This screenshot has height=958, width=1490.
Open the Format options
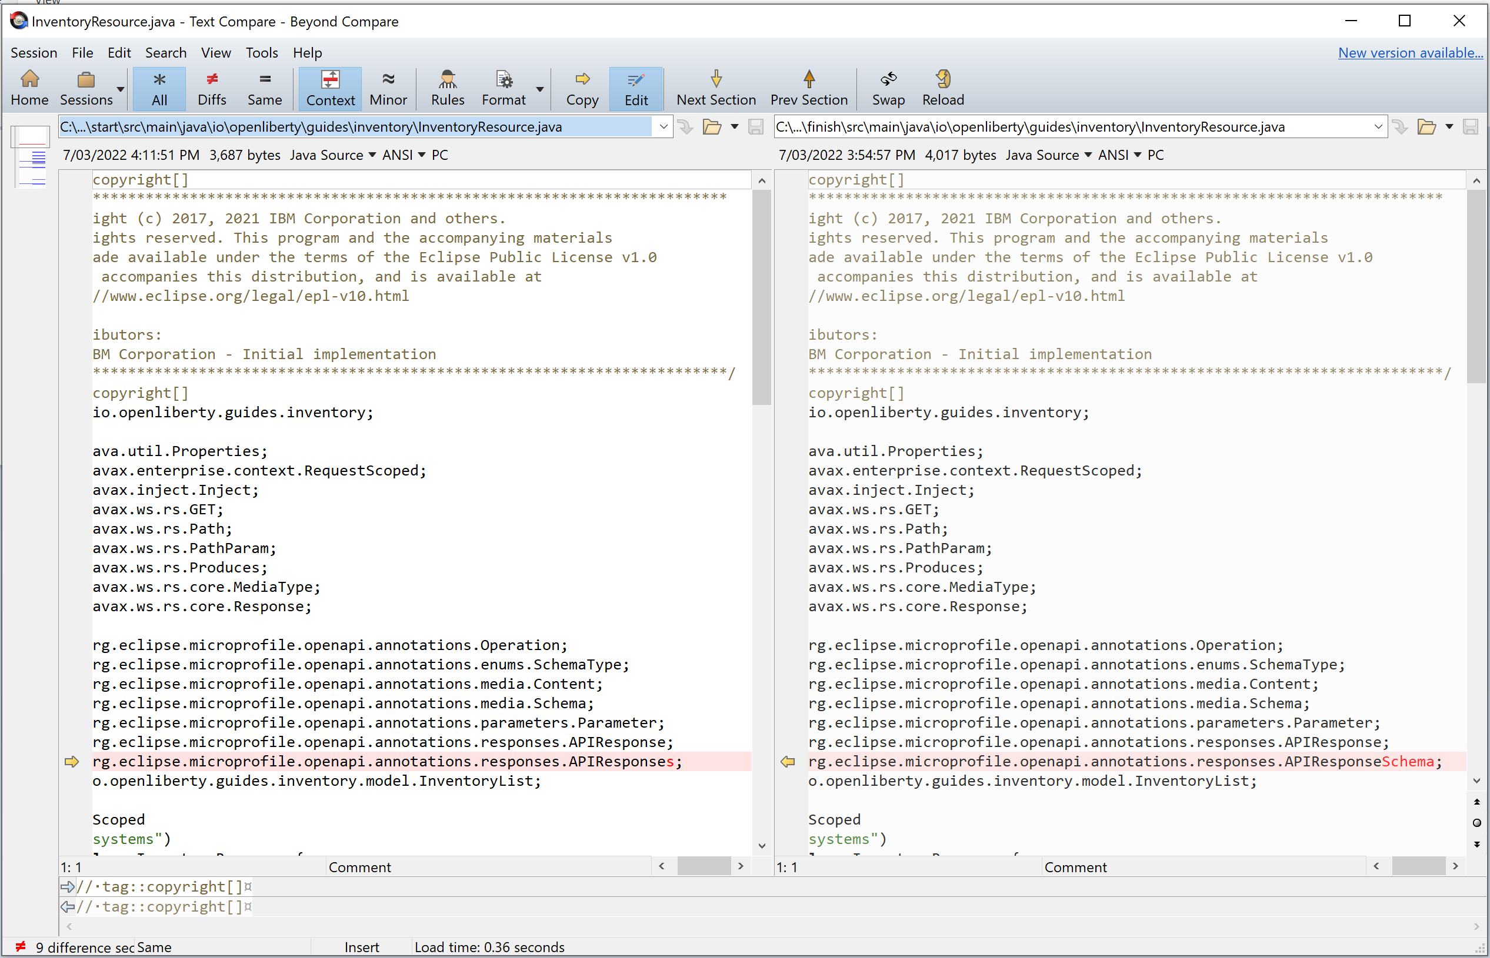coord(503,87)
